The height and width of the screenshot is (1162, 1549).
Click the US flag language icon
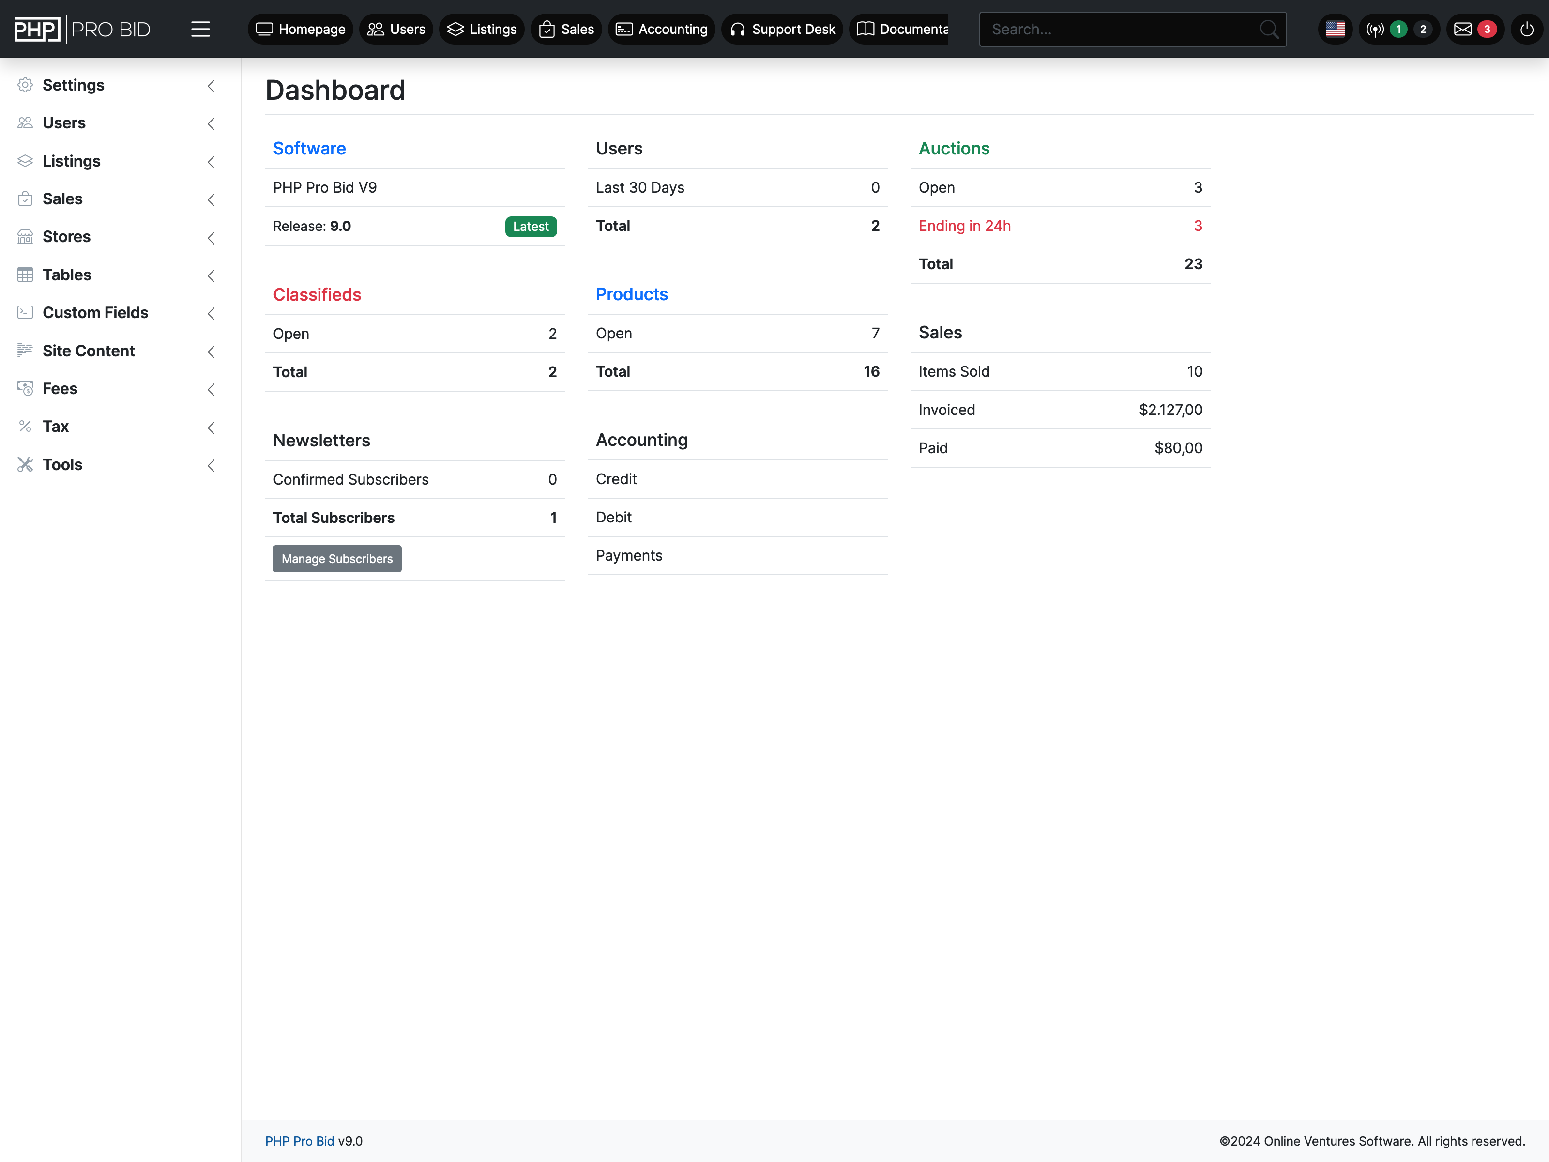click(1335, 30)
